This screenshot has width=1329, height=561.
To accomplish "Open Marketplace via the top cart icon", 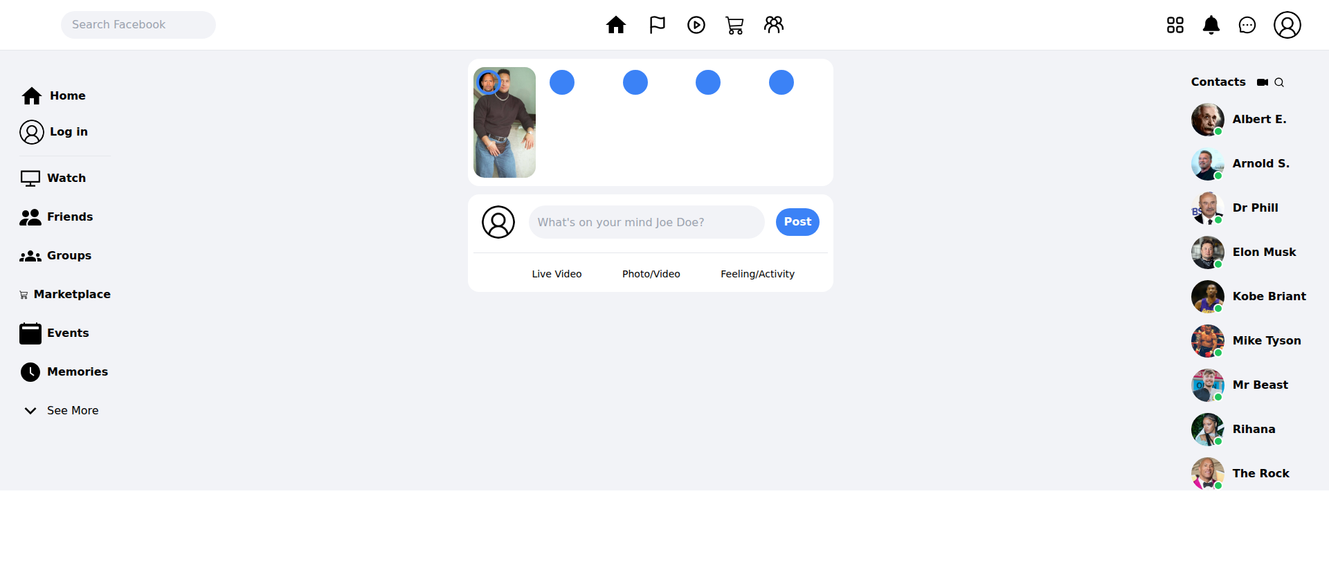I will click(734, 26).
